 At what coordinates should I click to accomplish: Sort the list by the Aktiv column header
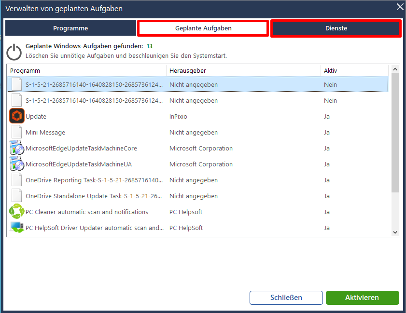coord(354,70)
